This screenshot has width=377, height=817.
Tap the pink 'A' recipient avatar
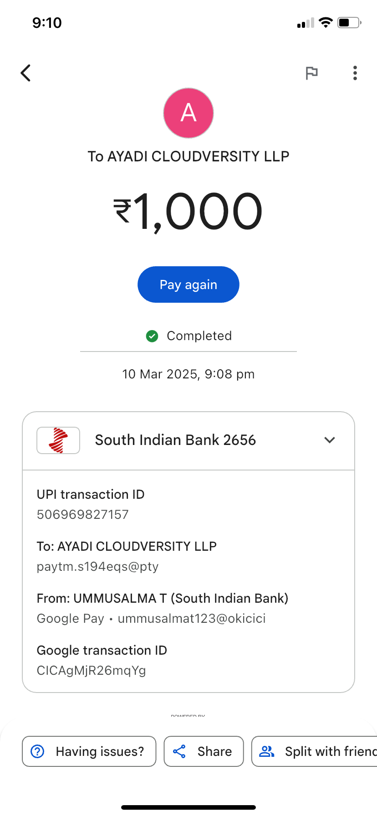[188, 113]
